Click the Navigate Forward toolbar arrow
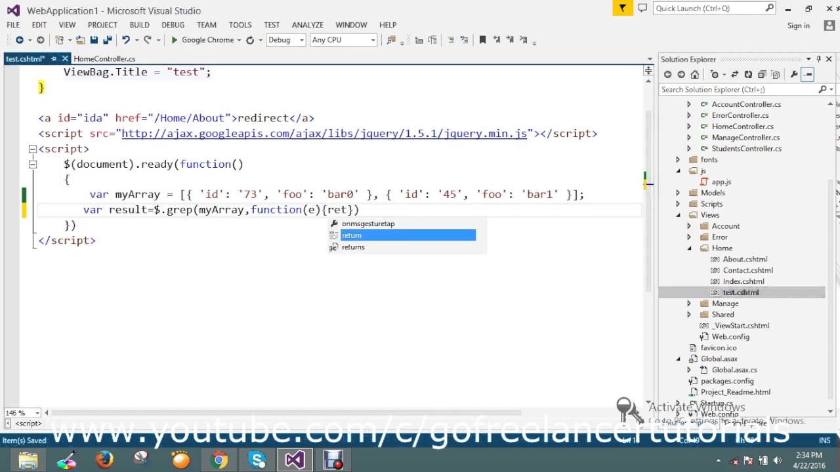The image size is (840, 472). click(41, 40)
